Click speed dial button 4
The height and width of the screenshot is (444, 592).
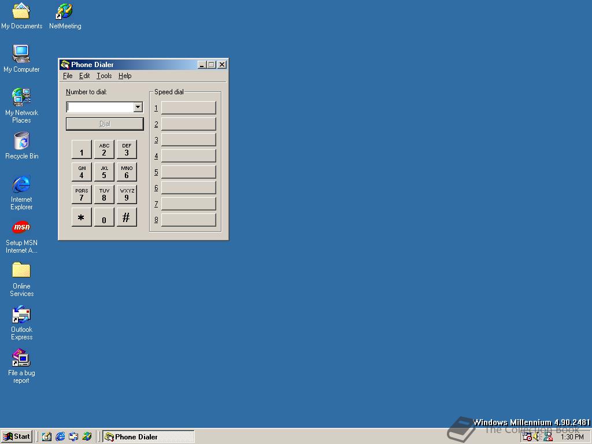point(188,156)
